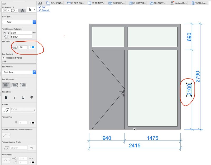The image size is (211, 165).
Task: Toggle the pointer line button
Action: (x=6, y=110)
